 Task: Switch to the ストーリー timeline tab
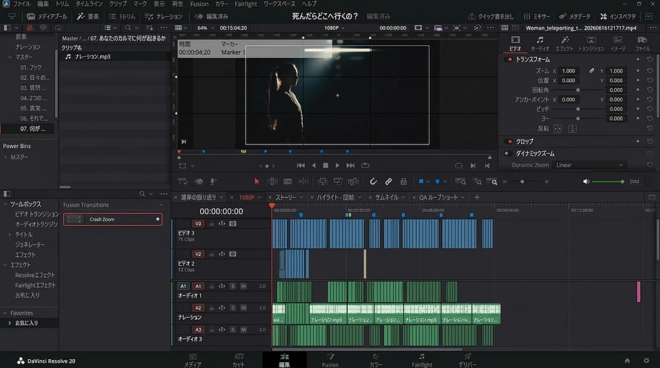pos(286,197)
